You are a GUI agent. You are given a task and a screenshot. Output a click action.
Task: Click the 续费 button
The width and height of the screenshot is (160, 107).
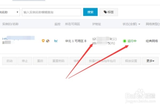77,61
